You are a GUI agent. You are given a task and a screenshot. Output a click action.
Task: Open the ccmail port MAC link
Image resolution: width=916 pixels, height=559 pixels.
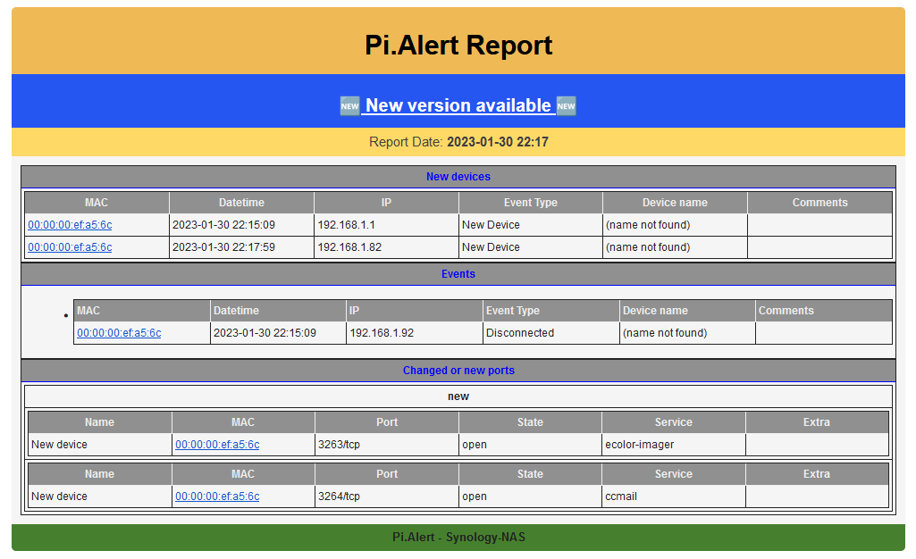click(x=216, y=496)
